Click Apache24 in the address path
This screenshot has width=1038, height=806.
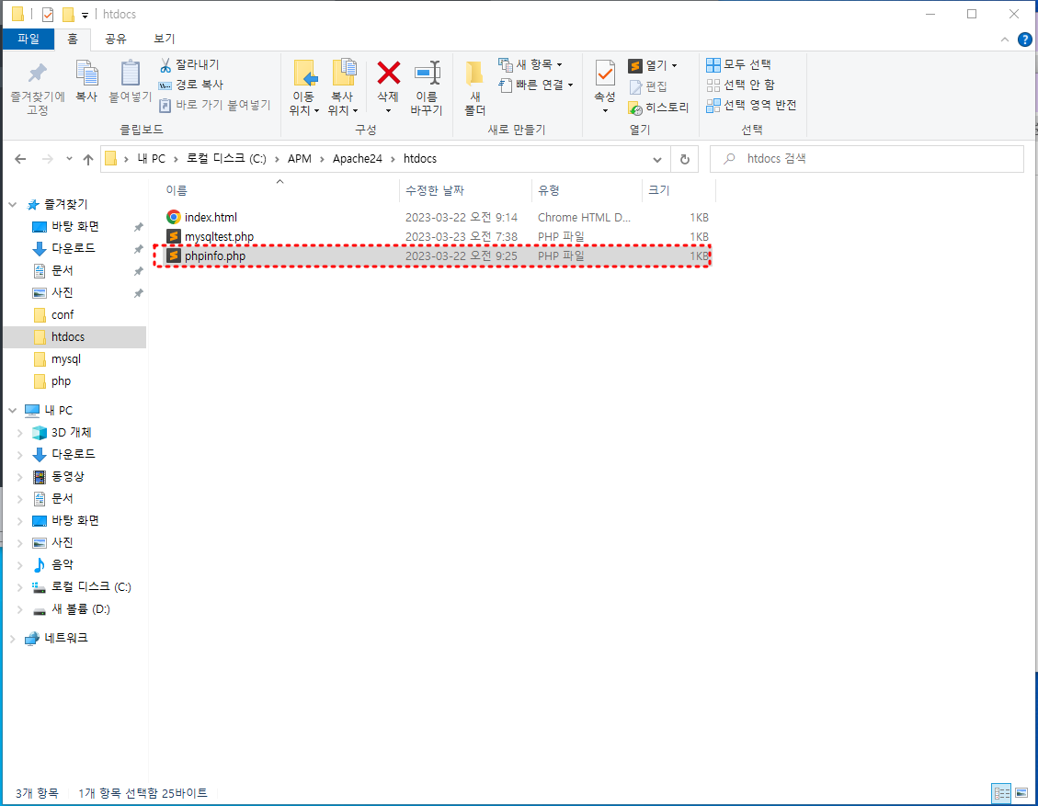click(358, 159)
